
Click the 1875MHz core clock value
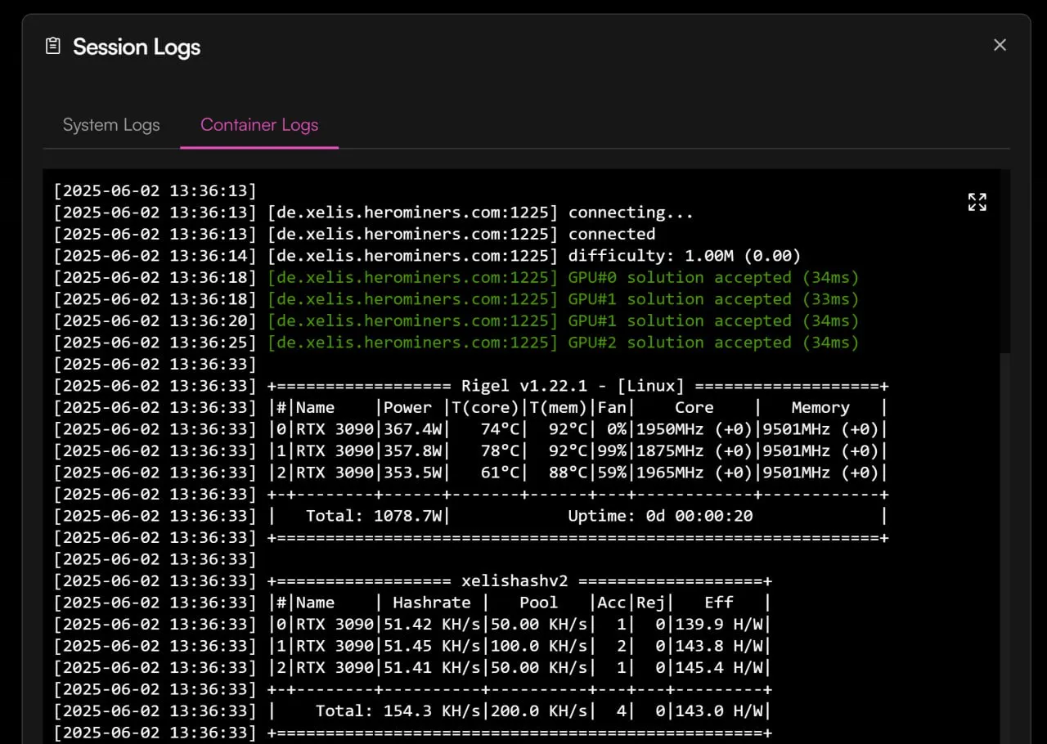pos(670,450)
